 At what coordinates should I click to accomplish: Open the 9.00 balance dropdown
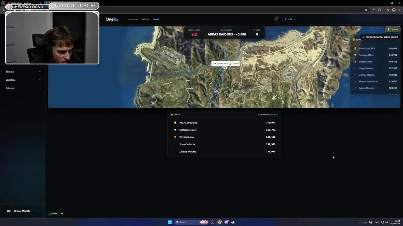(x=290, y=19)
